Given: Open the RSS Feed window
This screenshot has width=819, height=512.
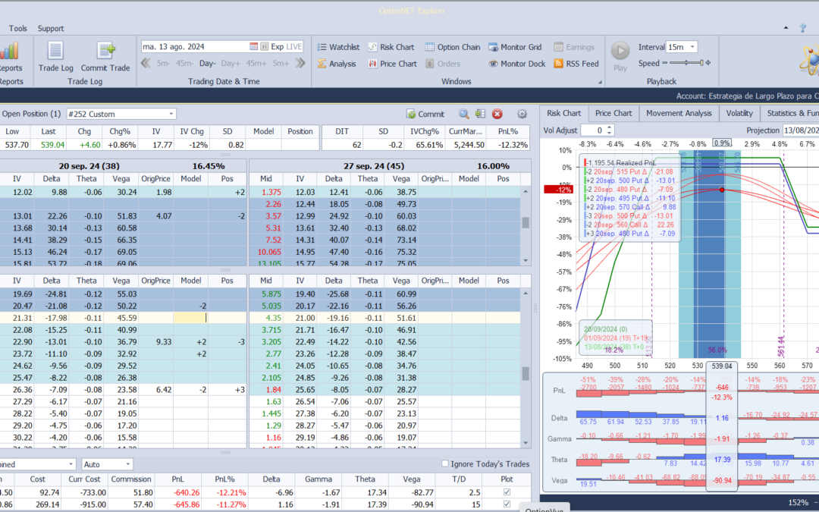Looking at the screenshot, I should 576,64.
